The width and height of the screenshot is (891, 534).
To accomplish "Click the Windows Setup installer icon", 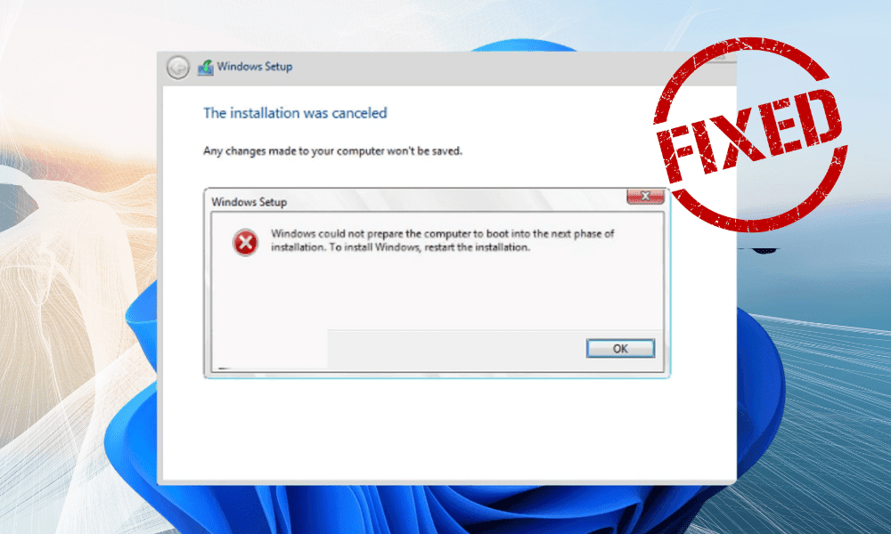I will 205,68.
